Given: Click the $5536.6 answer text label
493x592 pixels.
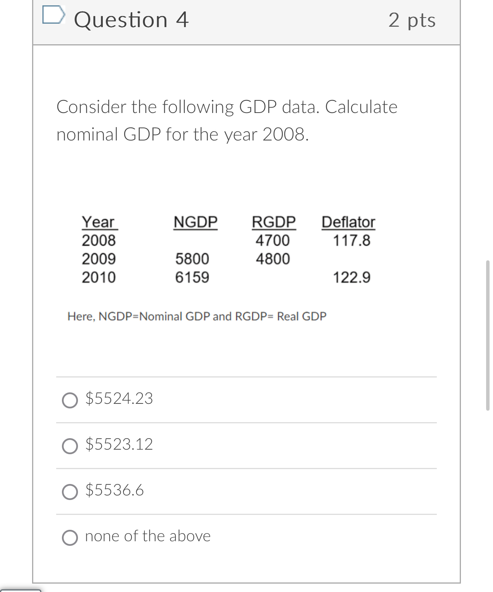Looking at the screenshot, I should click(x=114, y=491).
